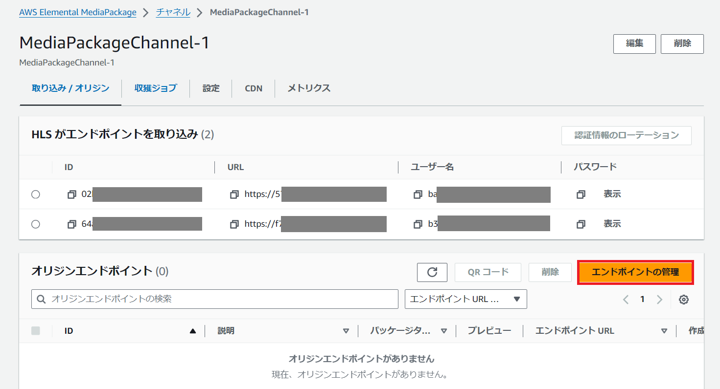Viewport: 720px width, 389px height.
Task: Copy the URL starting with https://f
Action: tap(234, 224)
